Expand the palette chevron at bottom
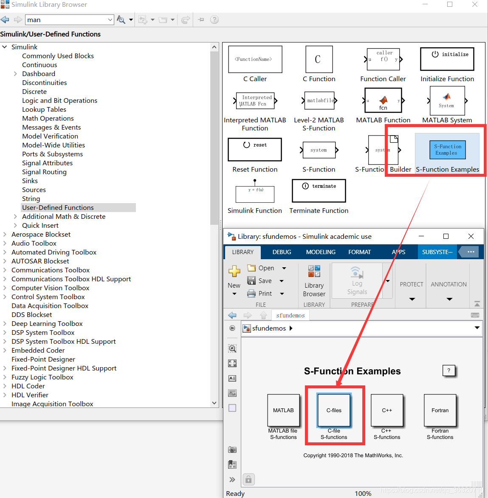 232,480
